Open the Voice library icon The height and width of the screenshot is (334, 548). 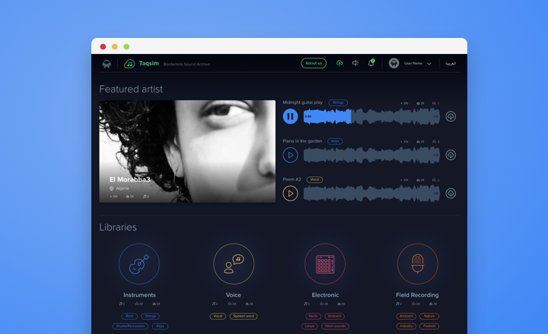click(x=233, y=264)
